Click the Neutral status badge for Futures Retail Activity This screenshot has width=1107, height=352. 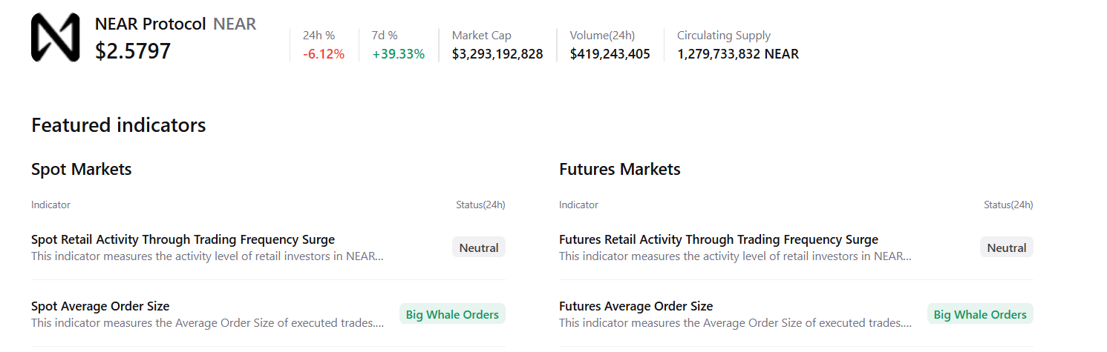tap(1007, 248)
